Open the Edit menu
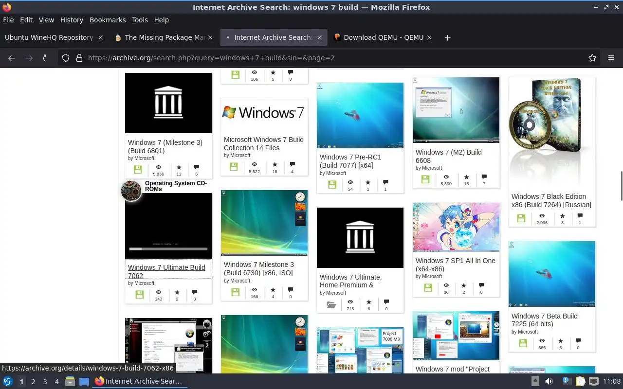This screenshot has width=623, height=389. pyautogui.click(x=26, y=20)
